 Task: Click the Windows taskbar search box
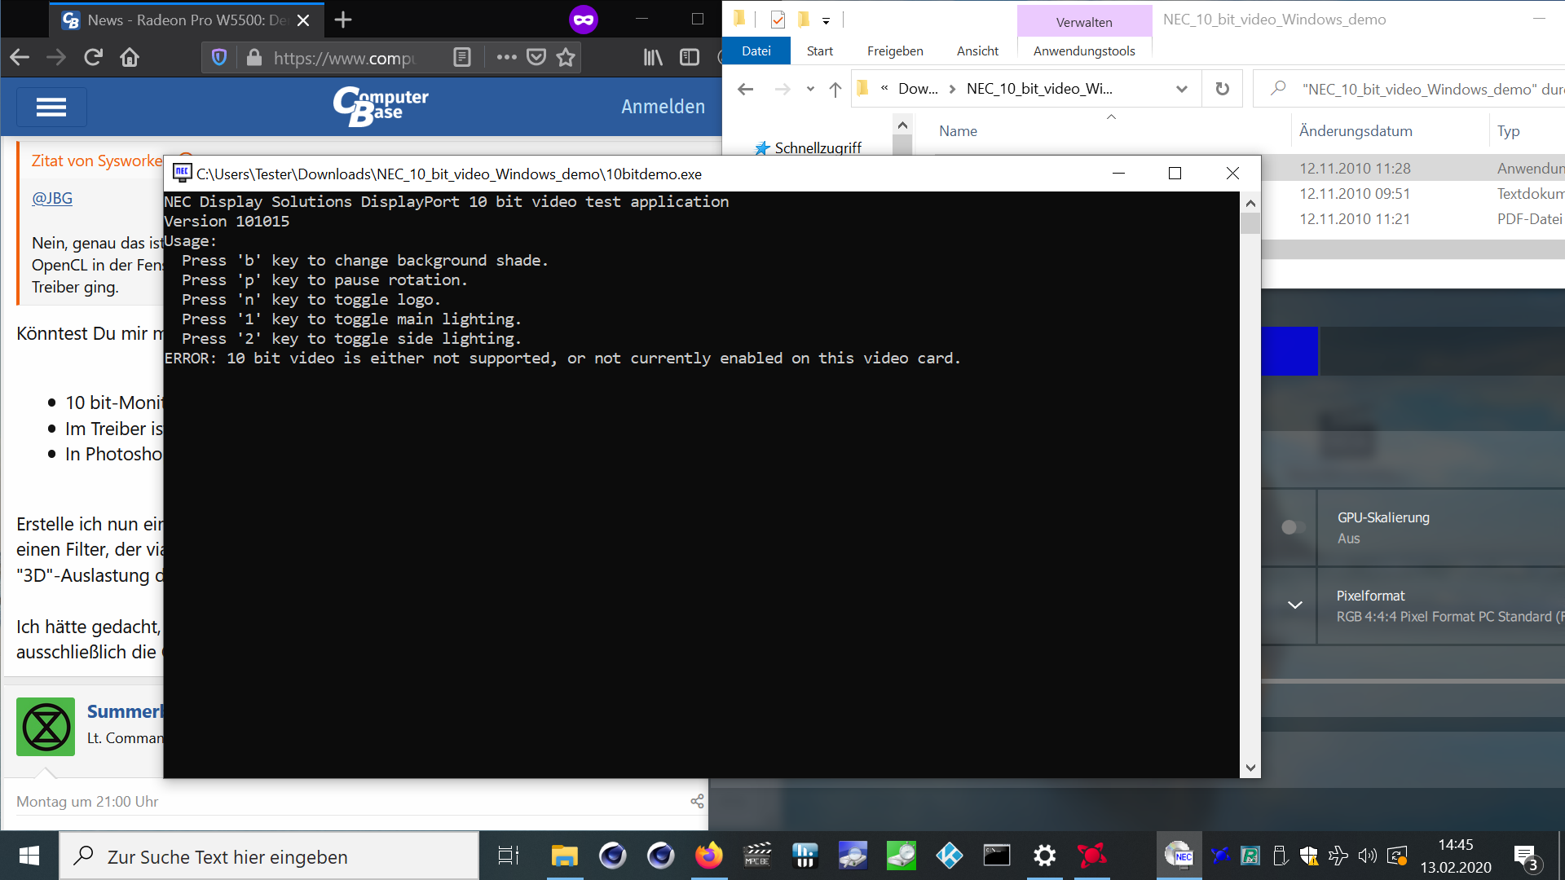269,856
